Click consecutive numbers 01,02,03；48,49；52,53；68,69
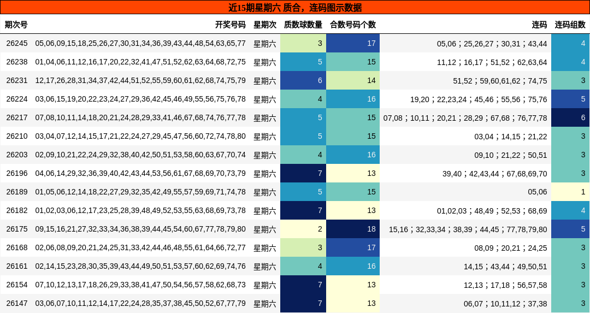This screenshot has width=590, height=313. click(492, 211)
